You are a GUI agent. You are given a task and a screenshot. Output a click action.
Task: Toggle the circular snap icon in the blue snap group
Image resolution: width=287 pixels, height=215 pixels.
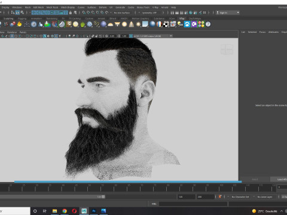click(47, 13)
